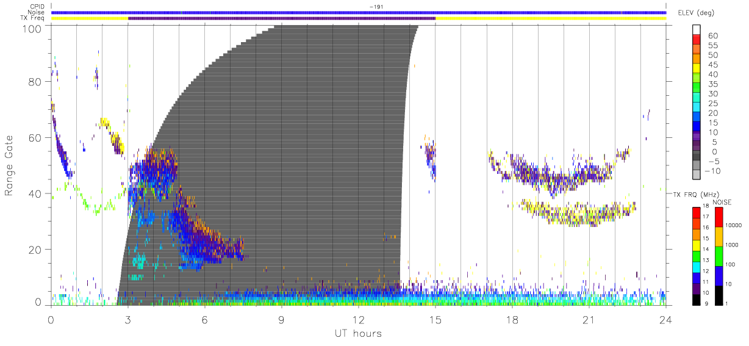Click the 15 tick label on the UT hours axis

(435, 319)
